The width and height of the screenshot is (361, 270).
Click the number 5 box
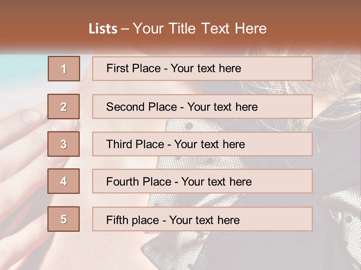click(x=64, y=219)
